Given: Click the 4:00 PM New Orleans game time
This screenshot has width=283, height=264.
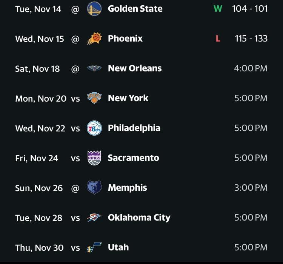Looking at the screenshot, I should tap(251, 68).
